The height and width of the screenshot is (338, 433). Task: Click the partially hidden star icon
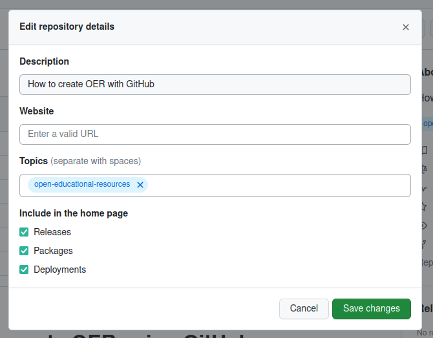pos(424,206)
